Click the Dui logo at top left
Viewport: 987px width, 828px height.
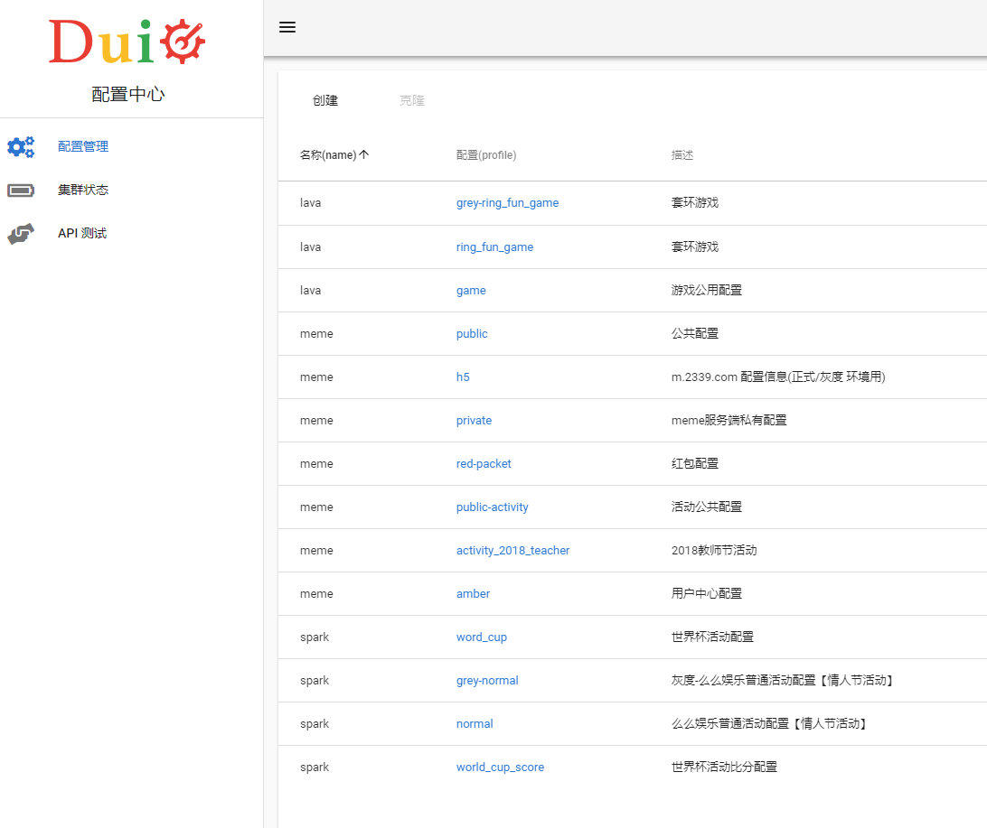[x=127, y=42]
